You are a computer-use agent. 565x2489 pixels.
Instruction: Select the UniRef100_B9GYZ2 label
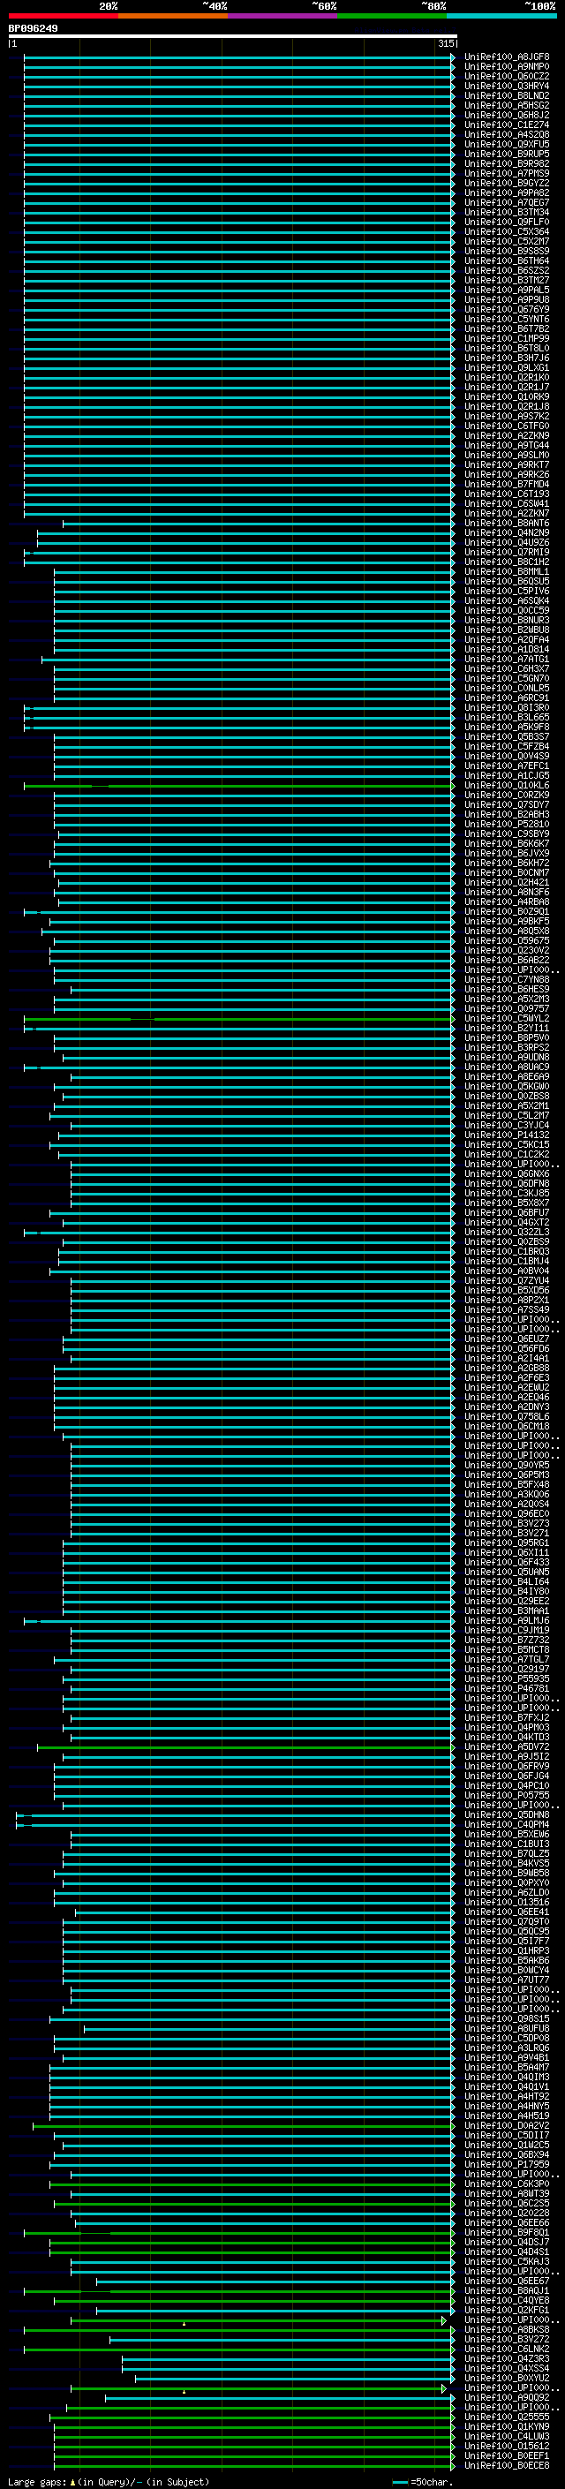coord(506,183)
